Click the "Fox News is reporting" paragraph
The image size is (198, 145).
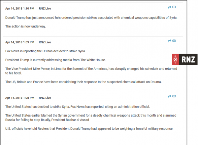point(46,51)
